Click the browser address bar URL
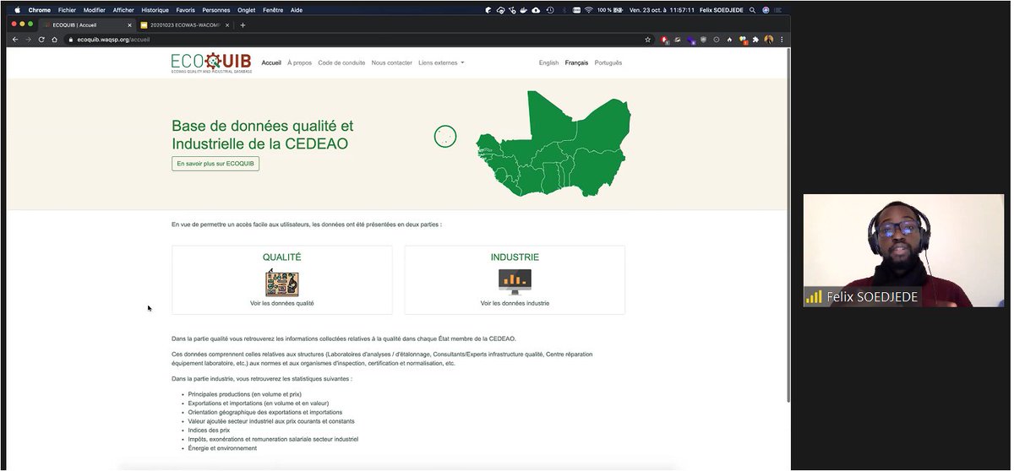 [113, 40]
